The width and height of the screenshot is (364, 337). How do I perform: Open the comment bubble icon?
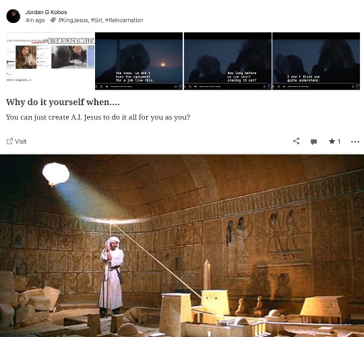(x=313, y=142)
